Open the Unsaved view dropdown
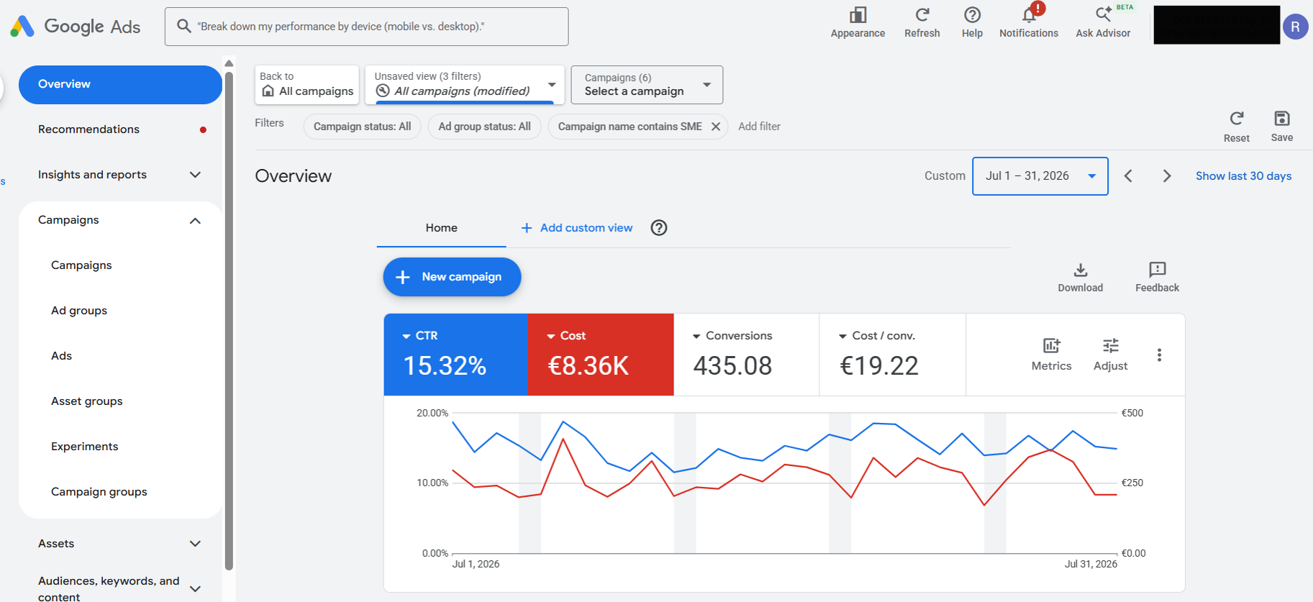Viewport: 1313px width, 602px height. [x=465, y=85]
